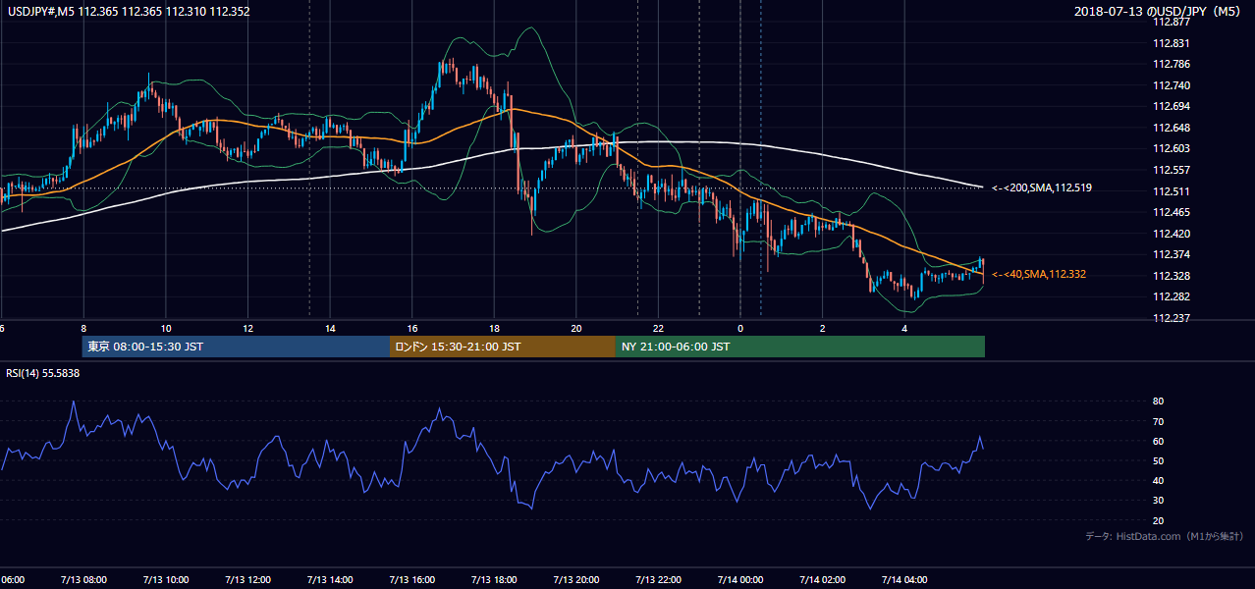Screen dimensions: 1255x589
Task: Open the HistData.com data source credit
Action: pyautogui.click(x=1165, y=536)
